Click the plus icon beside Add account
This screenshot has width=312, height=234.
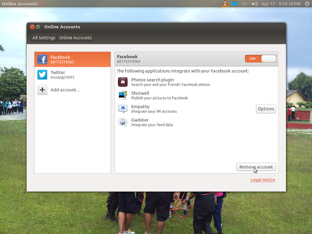point(42,90)
